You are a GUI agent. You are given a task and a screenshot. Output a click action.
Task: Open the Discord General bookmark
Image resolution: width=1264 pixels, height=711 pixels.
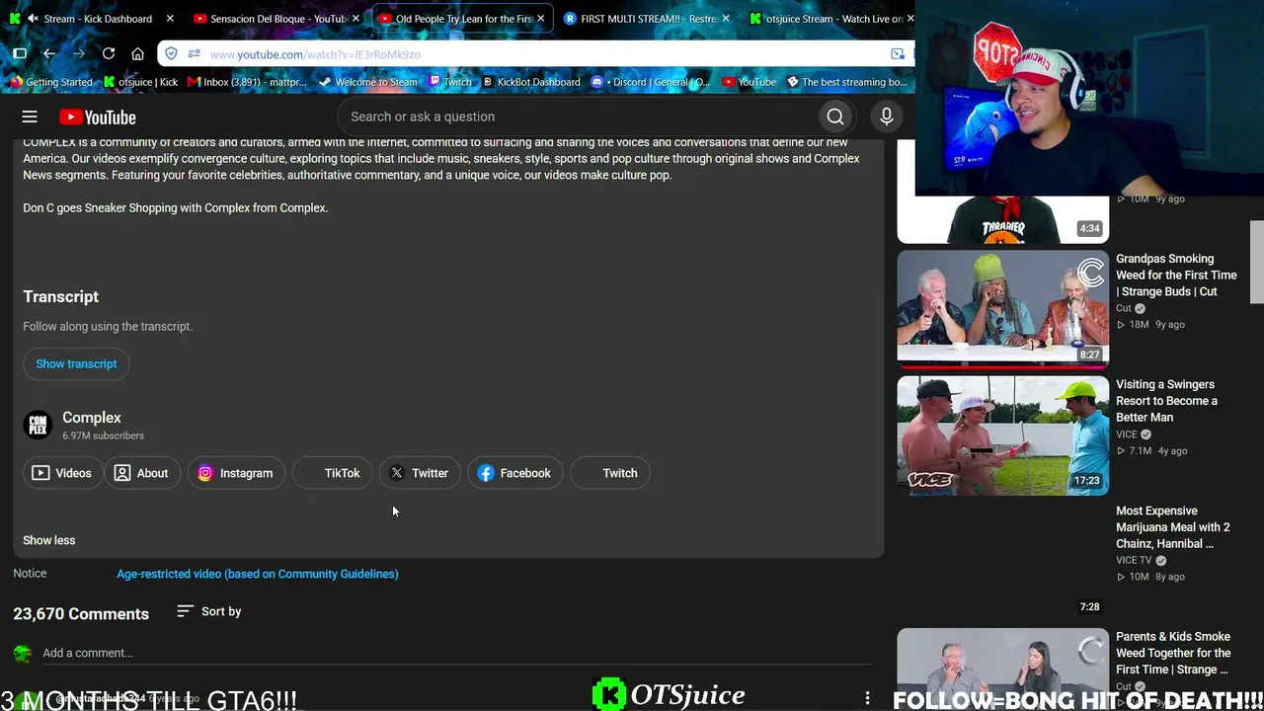click(651, 82)
